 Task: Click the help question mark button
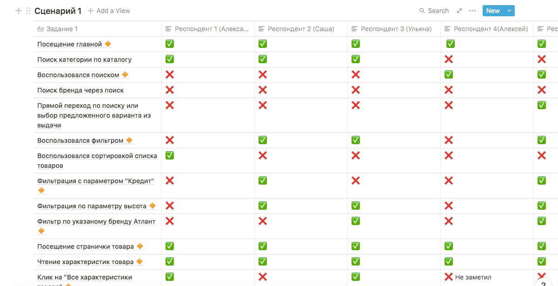[543, 283]
